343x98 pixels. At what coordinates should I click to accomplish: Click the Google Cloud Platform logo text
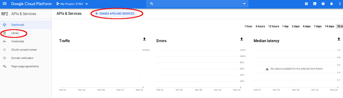pyautogui.click(x=31, y=4)
